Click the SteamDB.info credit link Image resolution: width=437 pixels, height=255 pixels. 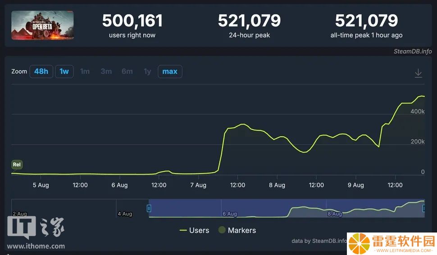tap(413, 51)
